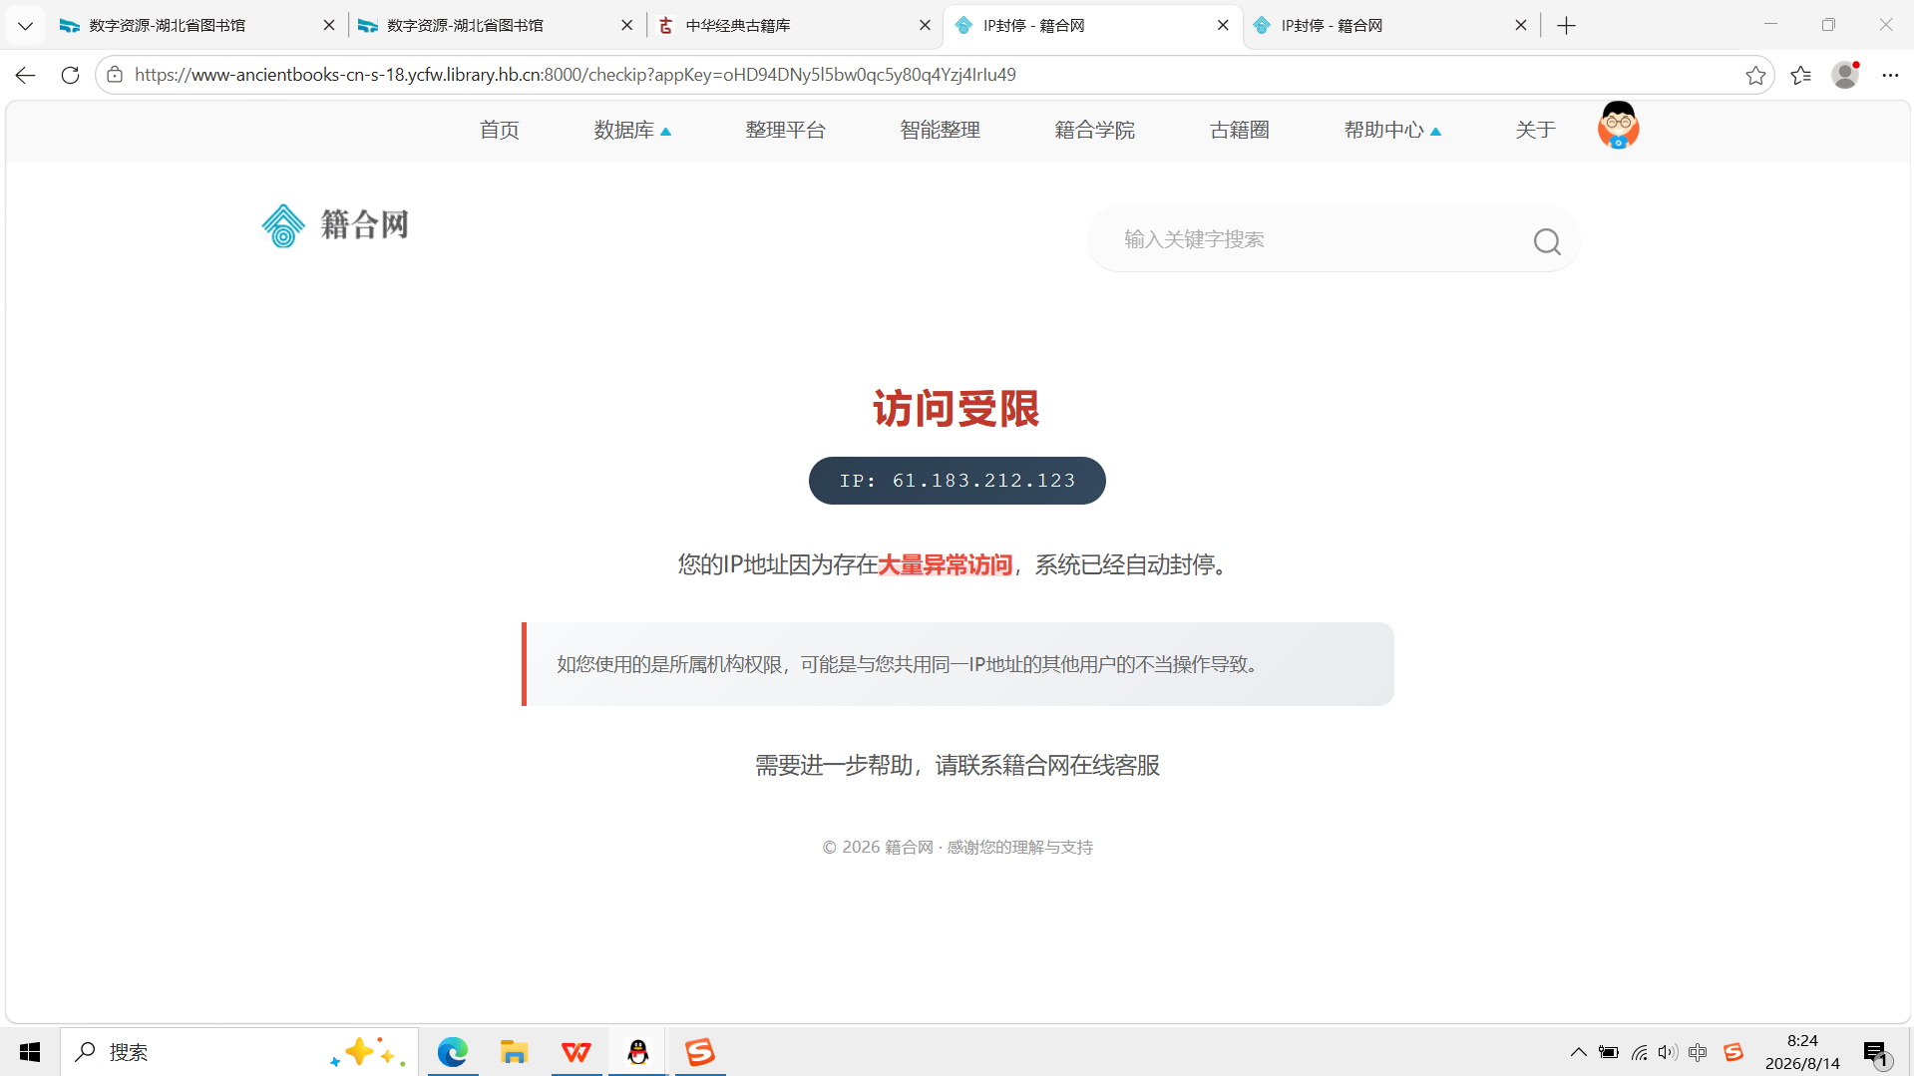Click the address bar URL
The image size is (1914, 1076).
click(575, 75)
